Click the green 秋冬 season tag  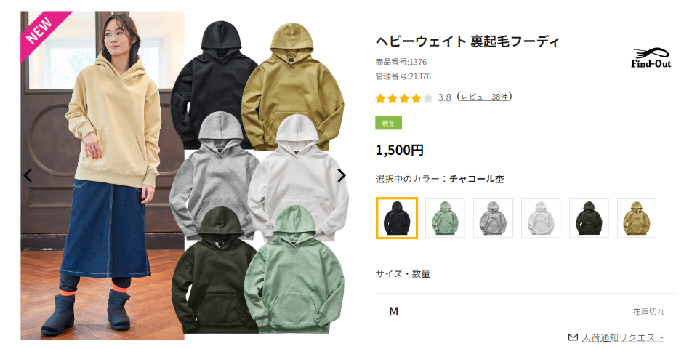pos(388,124)
